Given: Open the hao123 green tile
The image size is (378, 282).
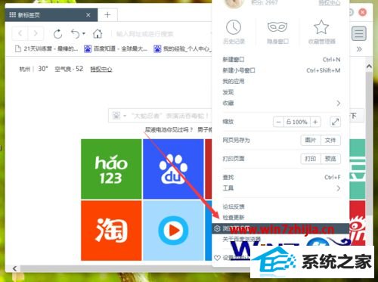Looking at the screenshot, I should [x=111, y=169].
